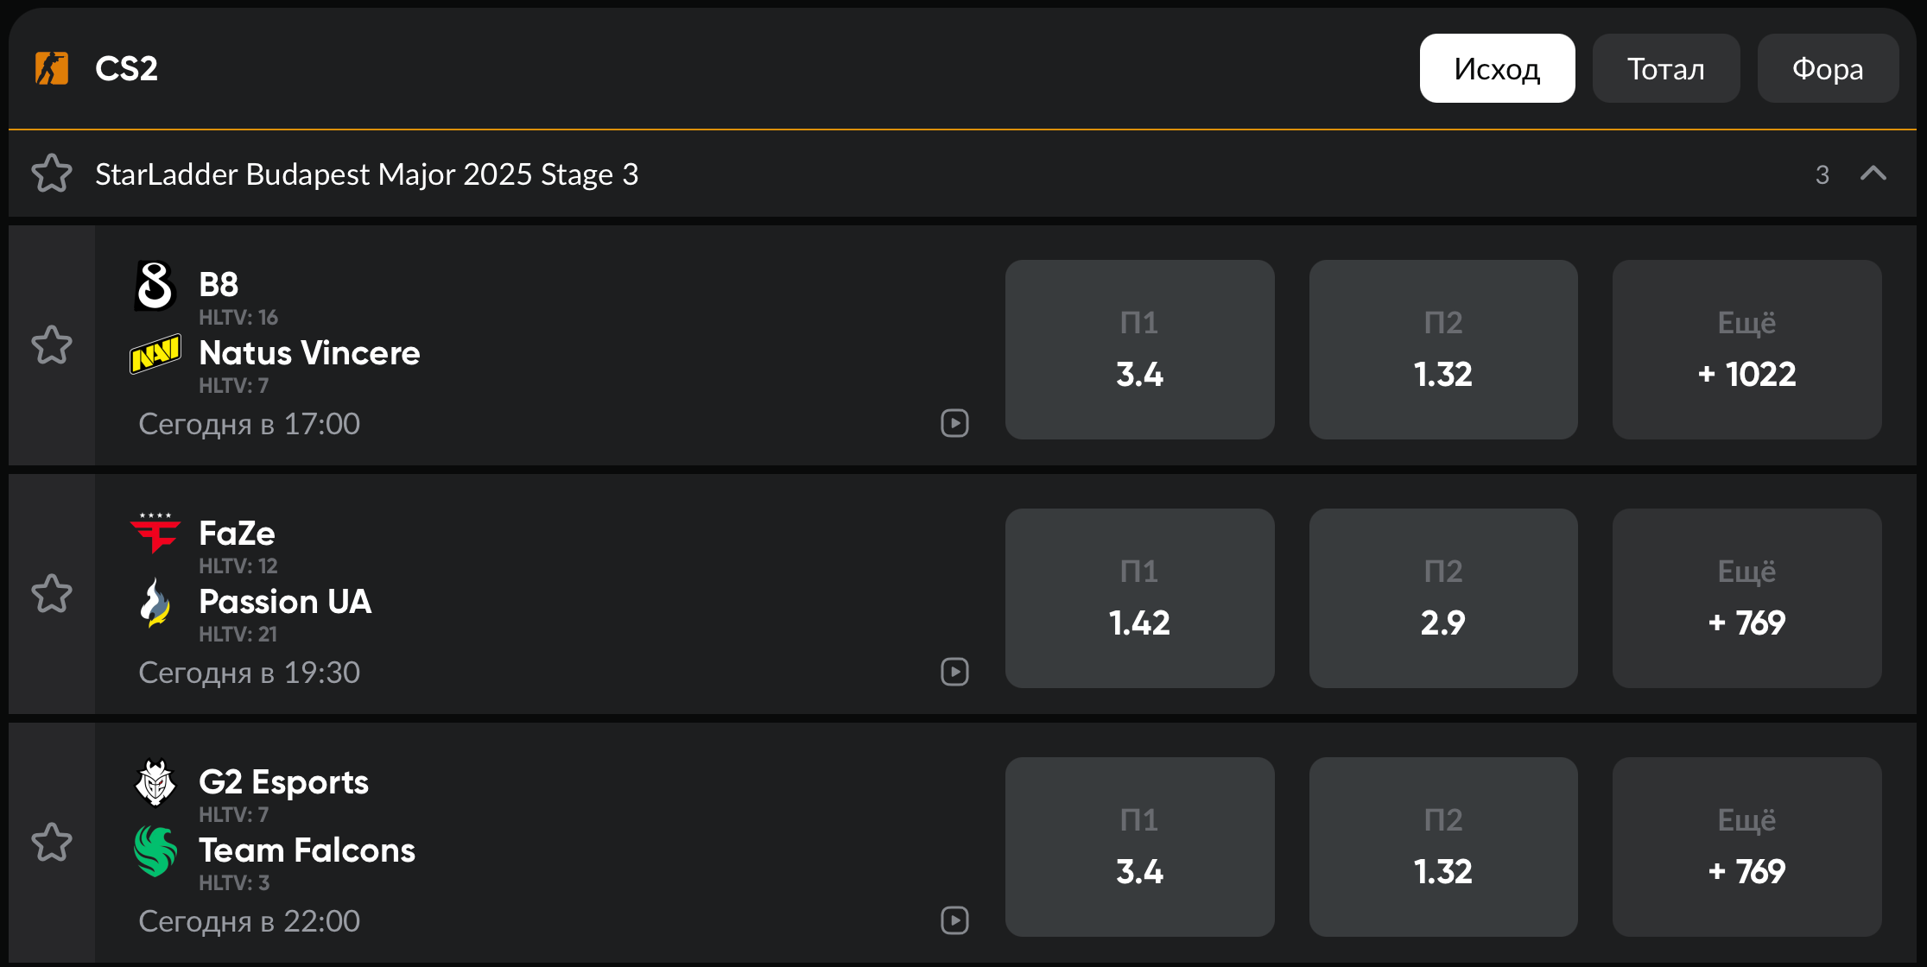
Task: Switch to the Фора tab
Action: pyautogui.click(x=1828, y=68)
